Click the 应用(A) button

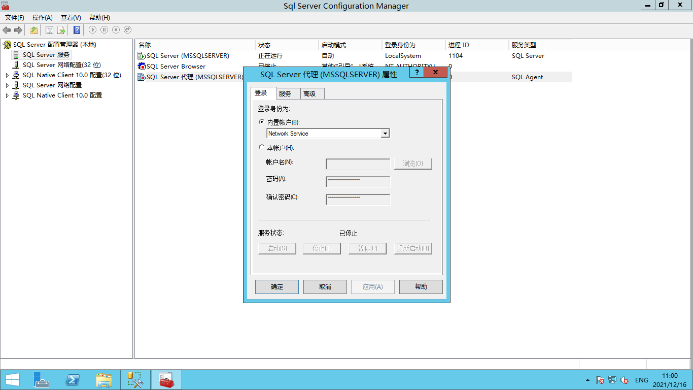pyautogui.click(x=373, y=287)
